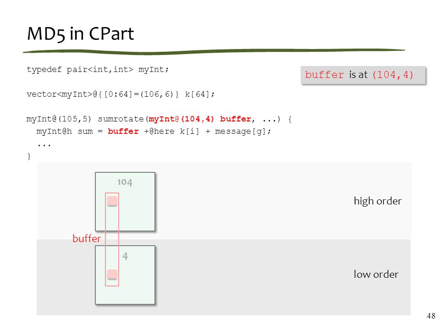Select the tall red buffer outline rectangle
The image size is (440, 330).
point(112,239)
